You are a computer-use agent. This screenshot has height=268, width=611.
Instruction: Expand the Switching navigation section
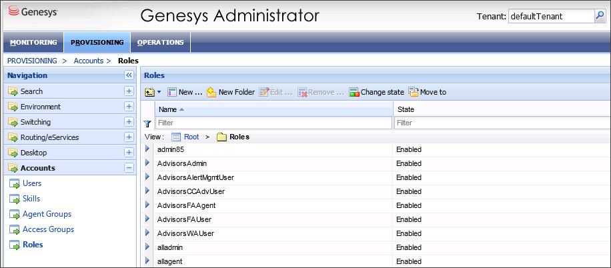(x=129, y=122)
